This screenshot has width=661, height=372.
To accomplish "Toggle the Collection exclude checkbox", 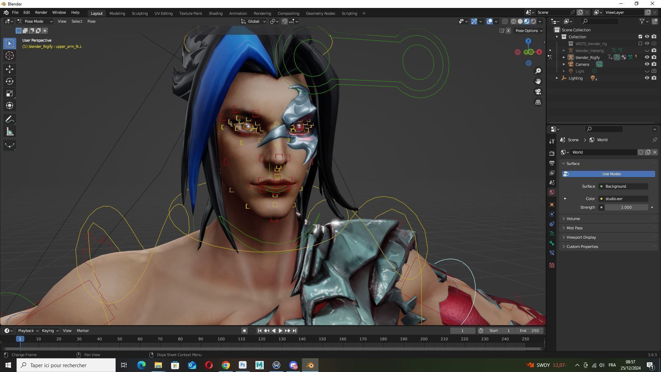I will 640,37.
